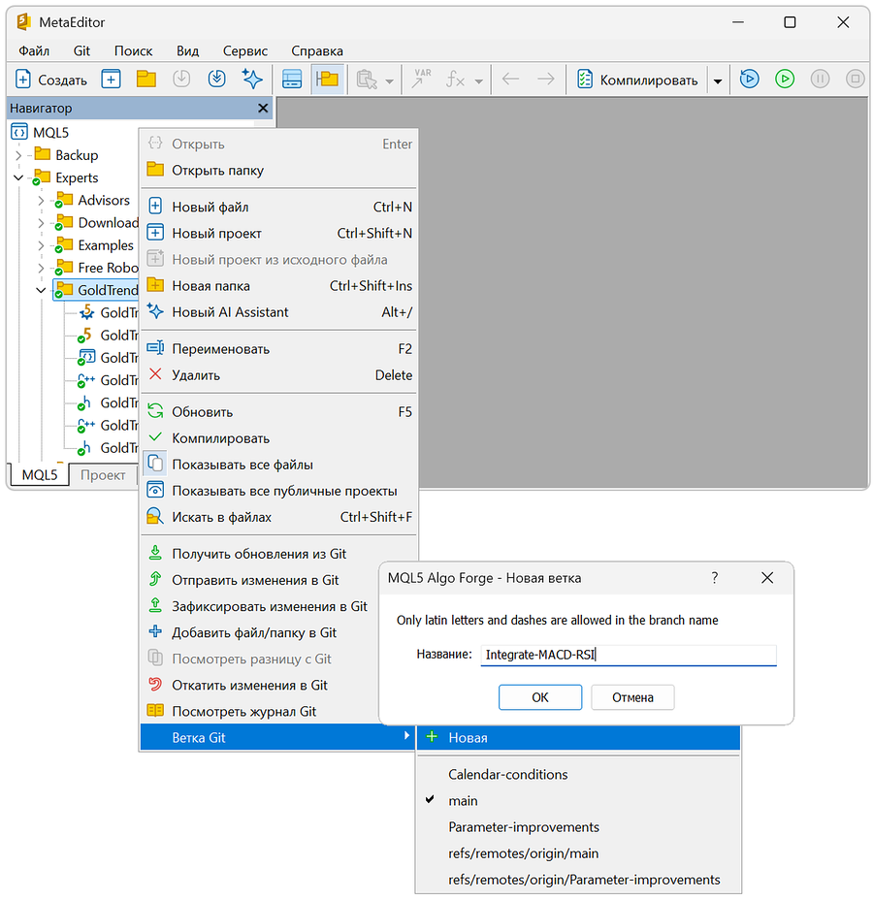
Task: Click the Получить обновления из Git icon
Action: pyautogui.click(x=155, y=554)
